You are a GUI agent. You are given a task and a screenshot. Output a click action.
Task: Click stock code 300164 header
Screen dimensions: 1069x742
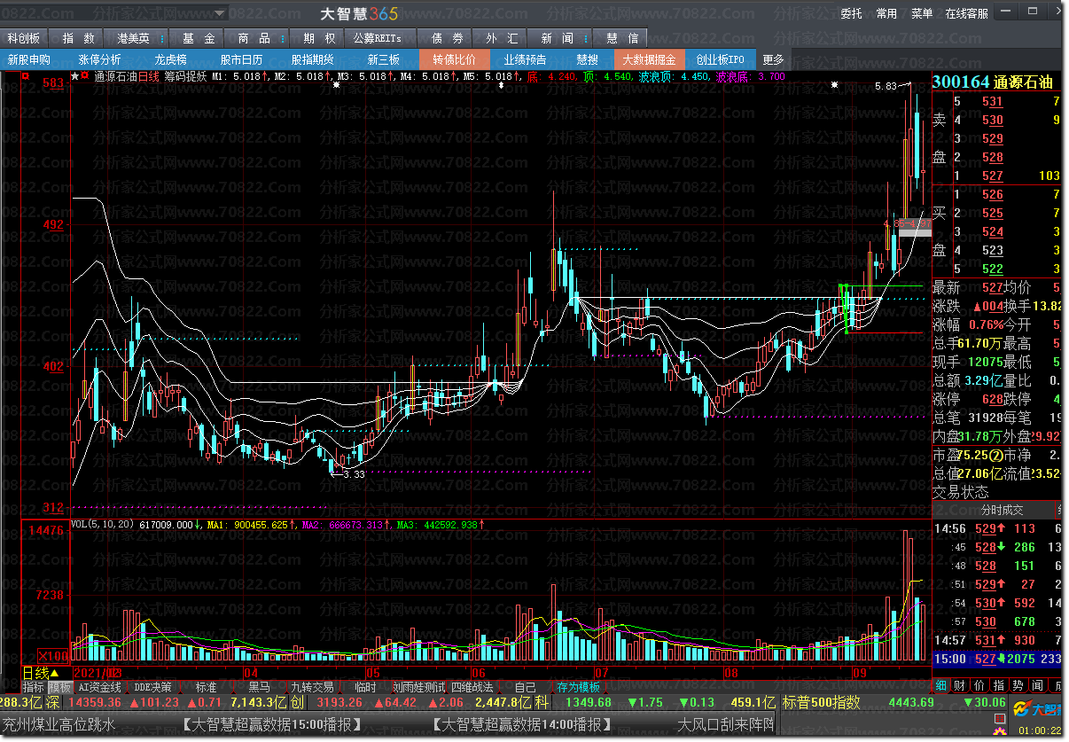click(962, 82)
